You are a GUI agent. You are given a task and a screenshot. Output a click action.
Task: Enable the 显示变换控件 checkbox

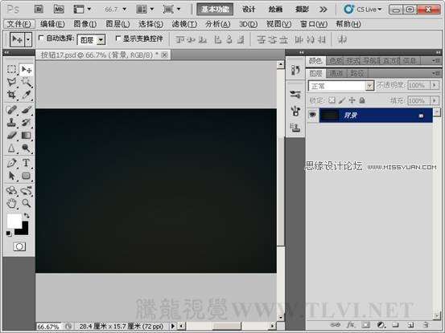[118, 38]
